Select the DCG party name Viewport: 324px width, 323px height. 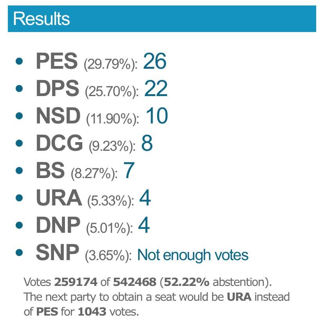tap(59, 144)
